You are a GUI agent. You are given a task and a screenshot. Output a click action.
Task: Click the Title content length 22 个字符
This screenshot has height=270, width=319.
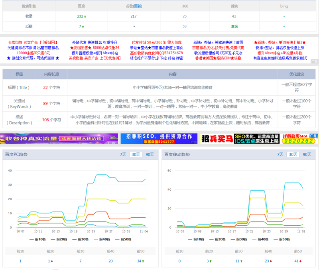(51, 87)
